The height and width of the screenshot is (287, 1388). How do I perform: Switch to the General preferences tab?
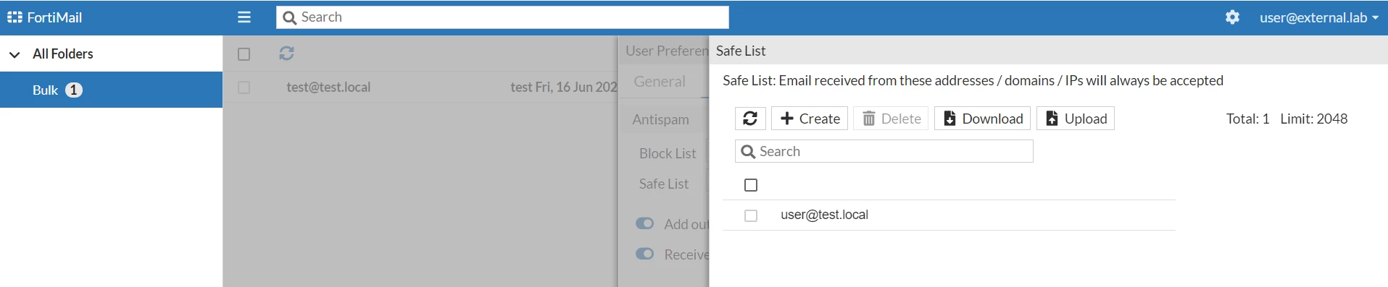click(x=660, y=82)
